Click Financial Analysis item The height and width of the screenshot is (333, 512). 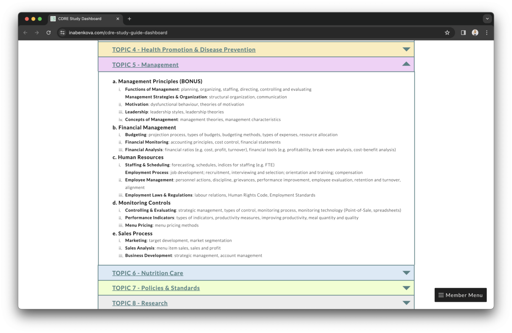point(144,150)
